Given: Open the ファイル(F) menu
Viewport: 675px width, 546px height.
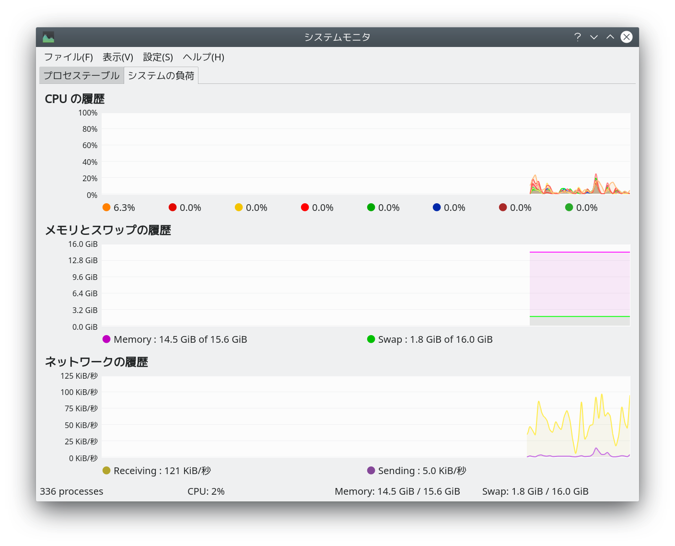Looking at the screenshot, I should [69, 57].
